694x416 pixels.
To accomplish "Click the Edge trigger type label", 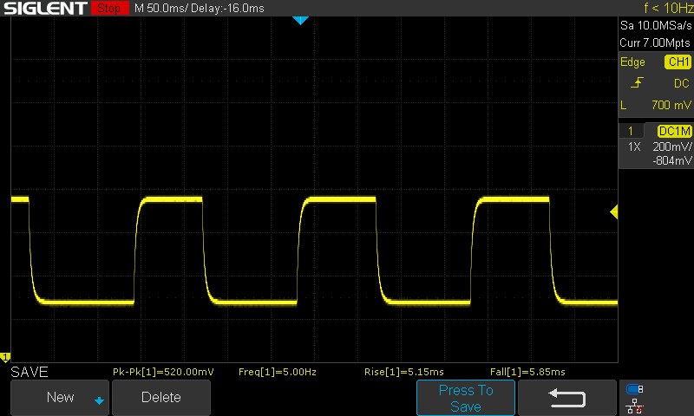I will click(632, 62).
